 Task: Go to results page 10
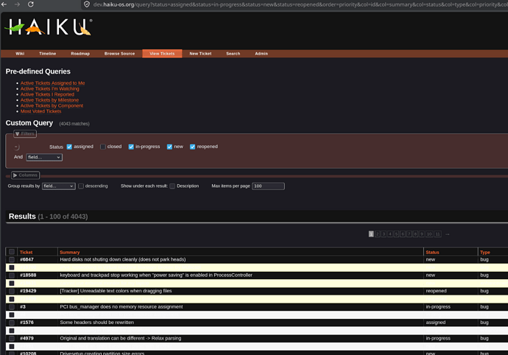(x=429, y=234)
